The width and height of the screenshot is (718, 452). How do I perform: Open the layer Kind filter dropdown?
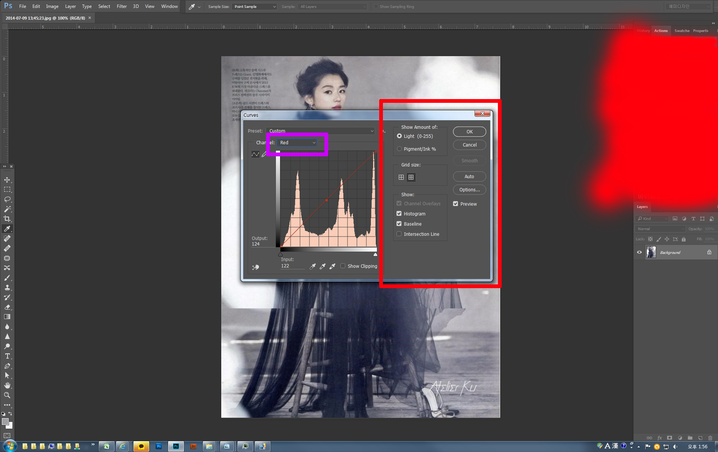click(652, 218)
